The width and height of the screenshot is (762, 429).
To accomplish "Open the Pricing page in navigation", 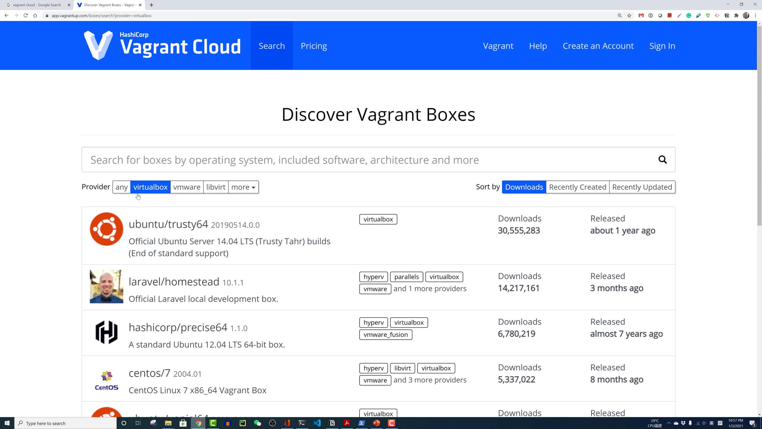I will click(x=314, y=45).
